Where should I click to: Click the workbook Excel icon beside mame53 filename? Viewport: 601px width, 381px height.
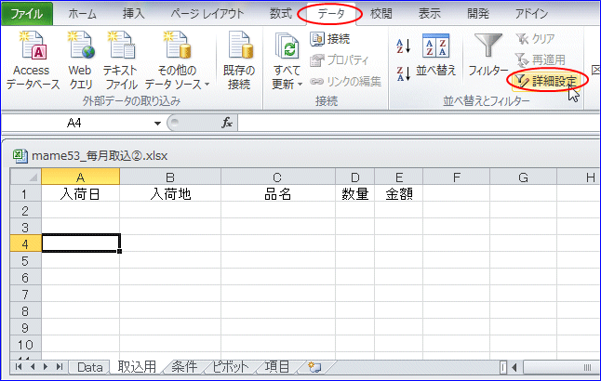pyautogui.click(x=20, y=156)
